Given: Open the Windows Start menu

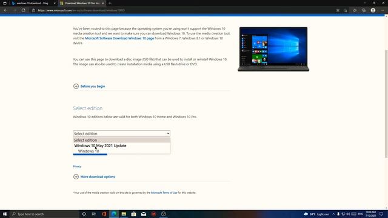Looking at the screenshot, I should click(x=5, y=214).
